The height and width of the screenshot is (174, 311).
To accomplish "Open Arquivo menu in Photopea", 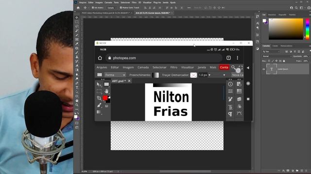I will click(102, 67).
